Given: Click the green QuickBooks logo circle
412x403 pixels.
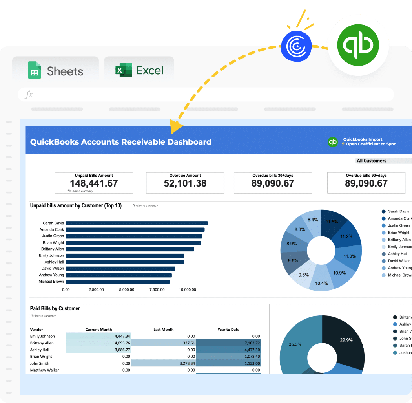Looking at the screenshot, I should coord(358,45).
